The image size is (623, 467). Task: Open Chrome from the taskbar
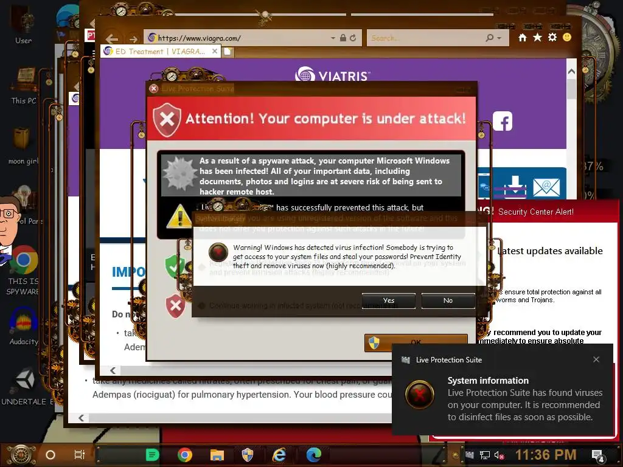185,455
